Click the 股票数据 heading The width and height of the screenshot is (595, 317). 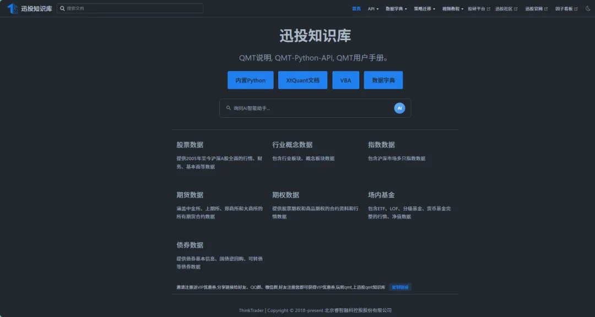tap(190, 145)
